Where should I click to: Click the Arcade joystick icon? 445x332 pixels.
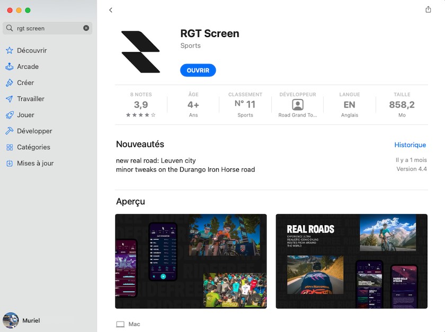[x=10, y=67]
